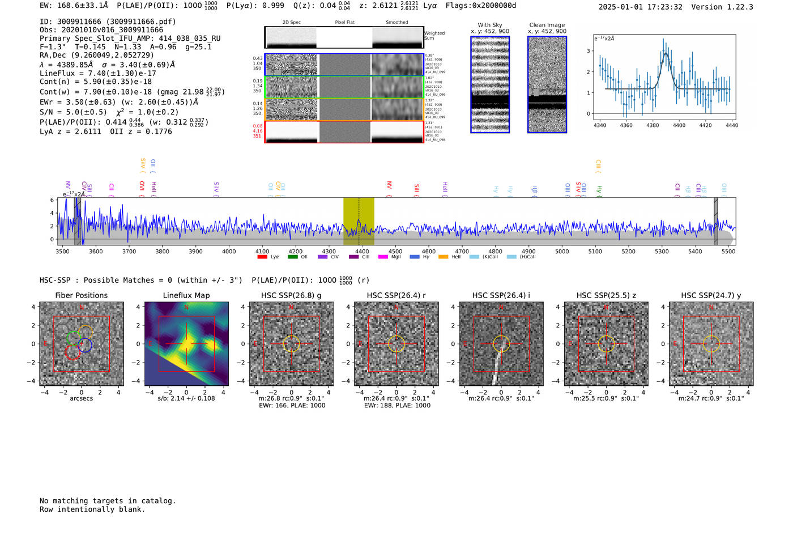Click the Cont(w) gmag 21.98 line
Screen dimensions: 793x540
[132, 91]
